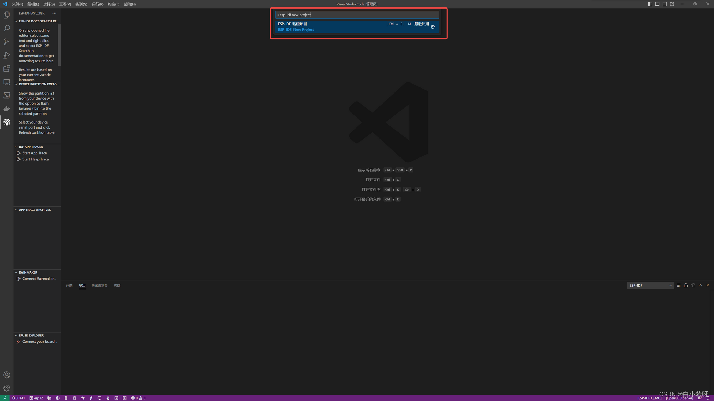This screenshot has height=401, width=714.
Task: Click the flash method star icon in status bar
Action: (82, 398)
